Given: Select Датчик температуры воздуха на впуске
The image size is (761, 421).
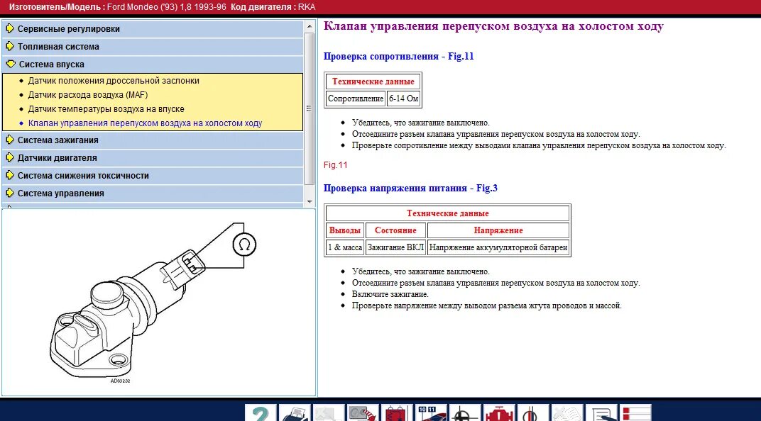Looking at the screenshot, I should pos(106,109).
